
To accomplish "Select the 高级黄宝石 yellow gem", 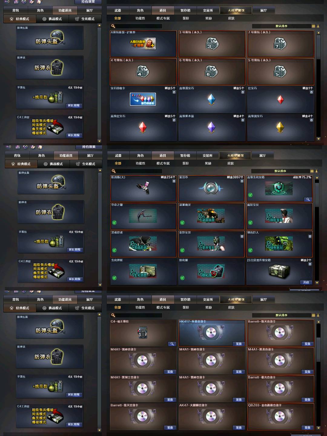I will (x=280, y=127).
